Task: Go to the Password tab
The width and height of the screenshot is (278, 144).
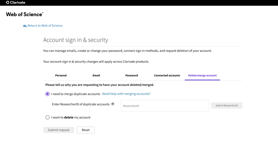Action: 132,75
